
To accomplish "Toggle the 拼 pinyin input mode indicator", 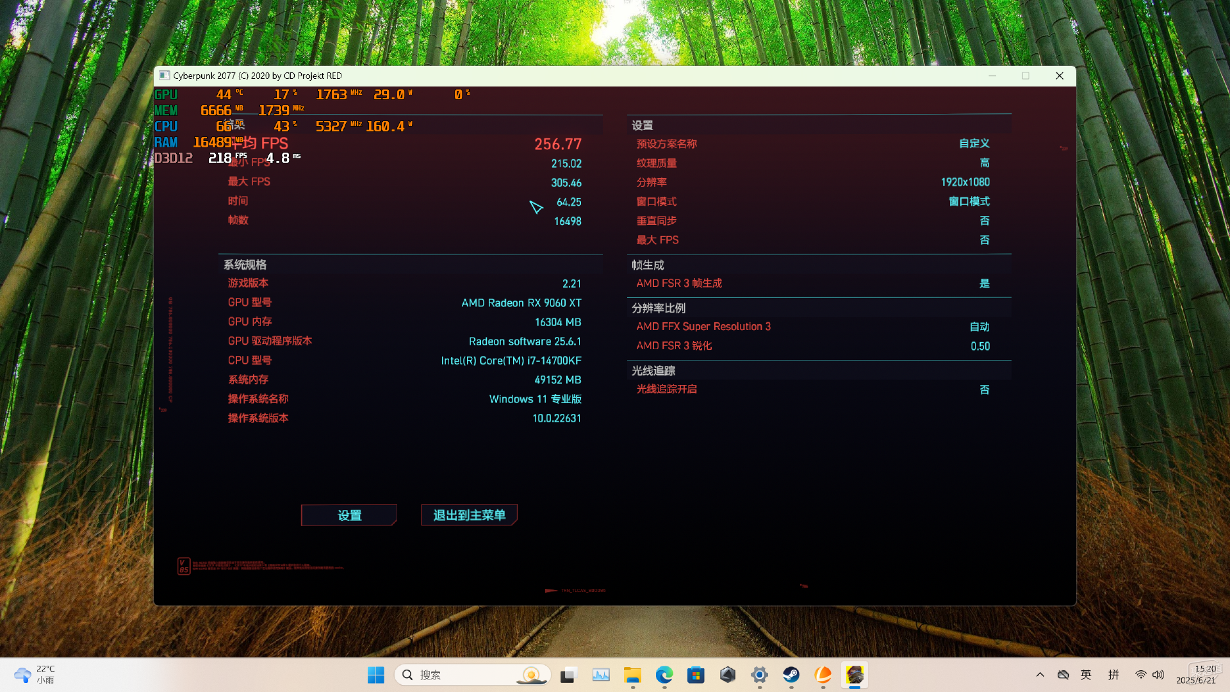I will pos(1114,675).
